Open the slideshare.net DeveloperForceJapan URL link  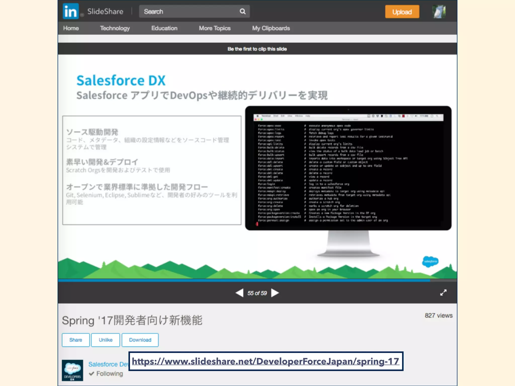pos(266,361)
